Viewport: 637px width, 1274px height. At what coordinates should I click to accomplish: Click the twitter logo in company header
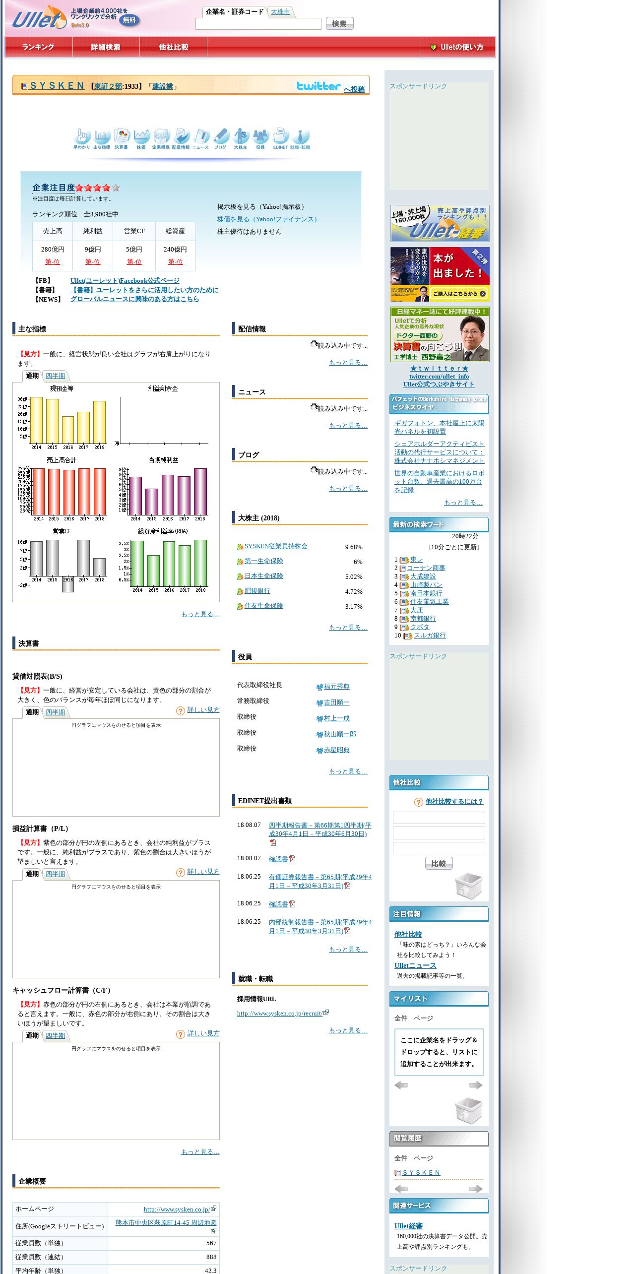pos(318,86)
